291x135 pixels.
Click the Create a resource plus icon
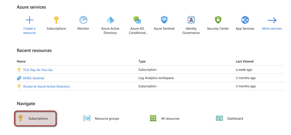click(x=29, y=20)
